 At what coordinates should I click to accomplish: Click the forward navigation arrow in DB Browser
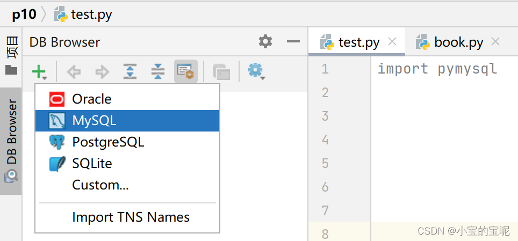tap(103, 71)
